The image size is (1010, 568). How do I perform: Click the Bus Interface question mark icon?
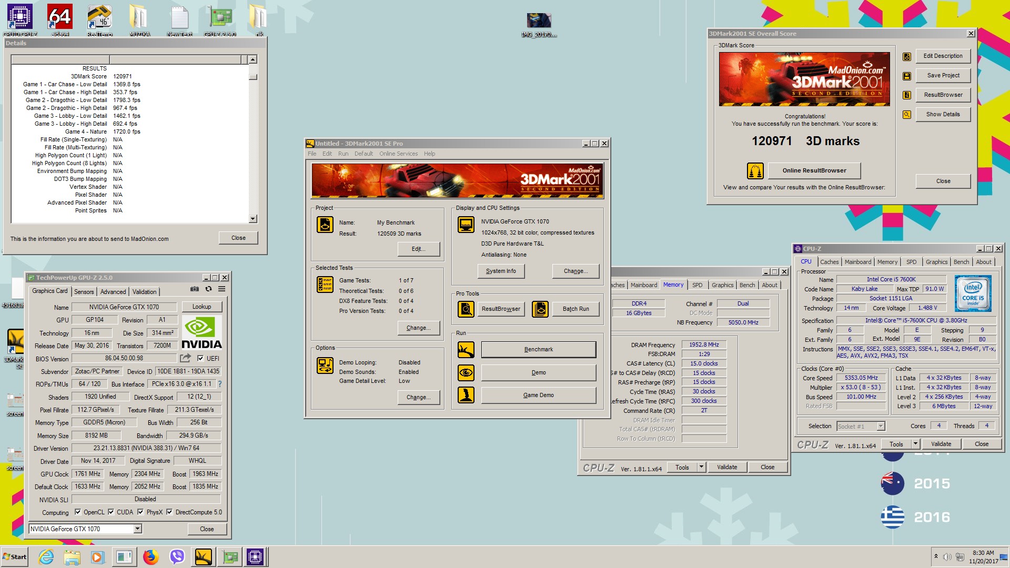click(x=220, y=384)
